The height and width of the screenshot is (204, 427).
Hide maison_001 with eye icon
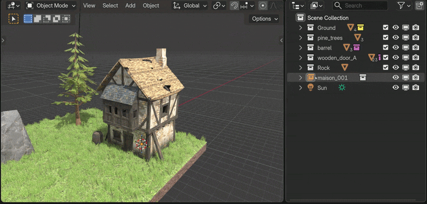pos(396,77)
